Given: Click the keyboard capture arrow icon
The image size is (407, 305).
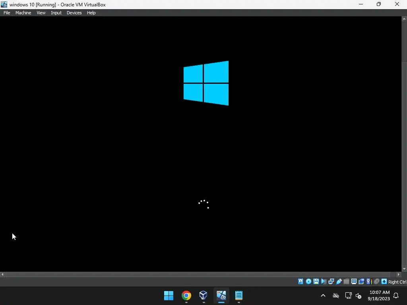Looking at the screenshot, I should click(384, 282).
